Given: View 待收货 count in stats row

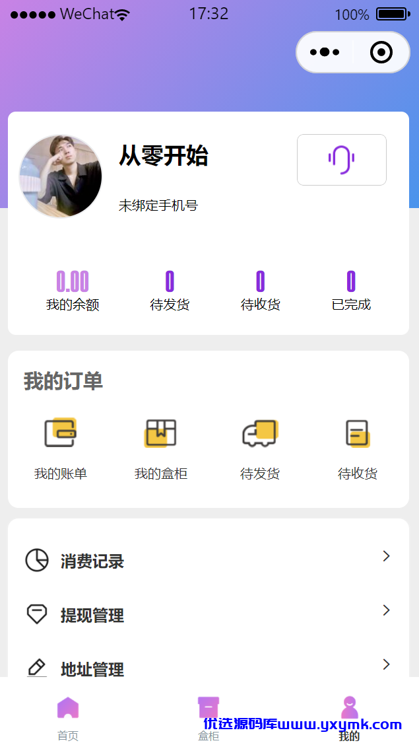Looking at the screenshot, I should 260,291.
